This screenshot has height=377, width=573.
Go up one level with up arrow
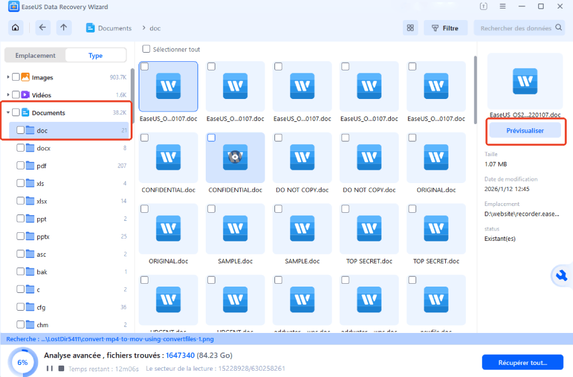(x=64, y=27)
